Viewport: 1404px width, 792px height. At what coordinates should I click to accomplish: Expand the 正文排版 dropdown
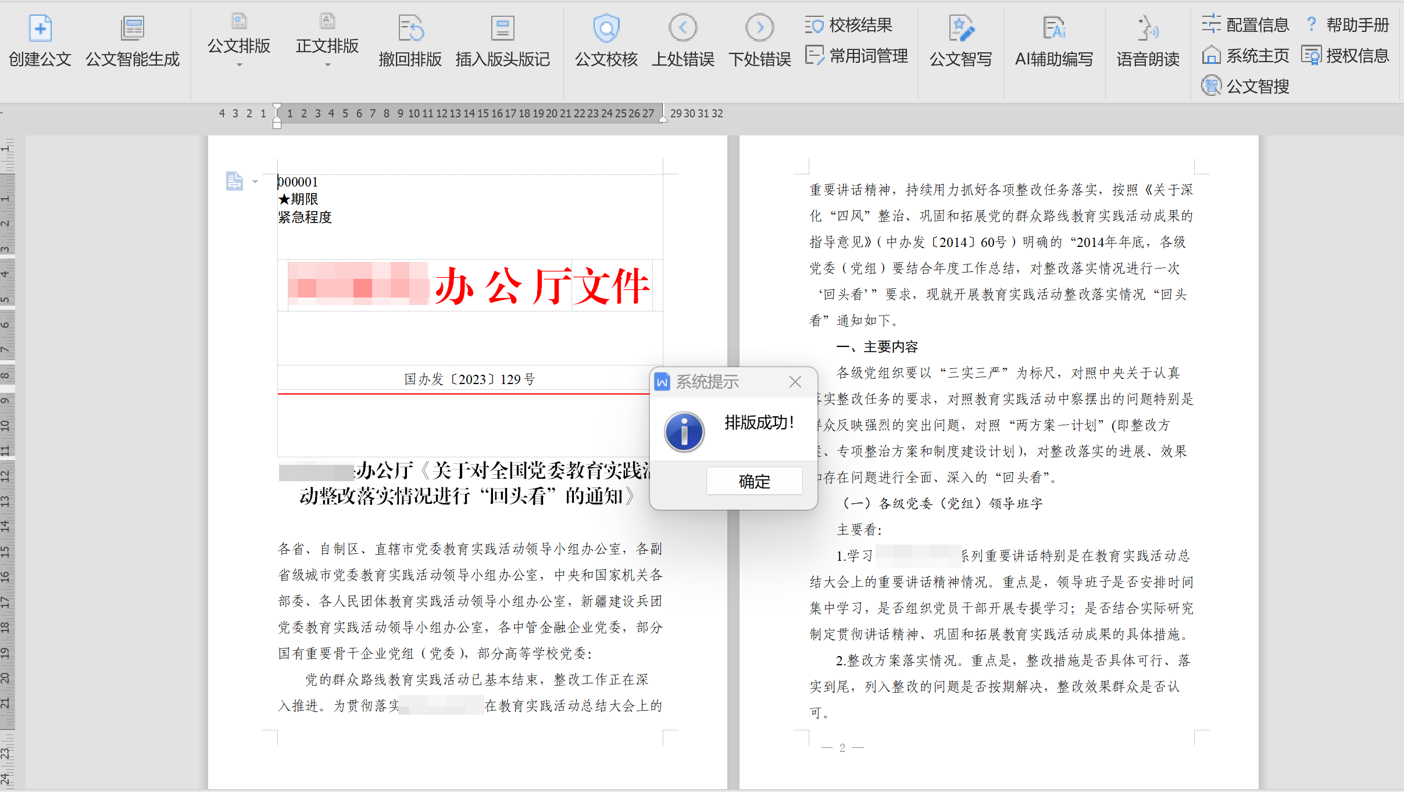(x=327, y=64)
